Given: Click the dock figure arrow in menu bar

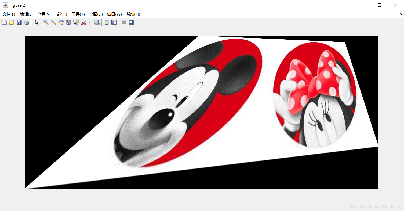Looking at the screenshot, I should (x=401, y=14).
